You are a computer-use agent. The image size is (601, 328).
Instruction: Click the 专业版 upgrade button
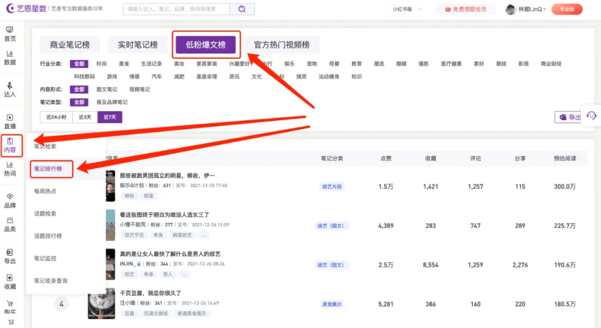pos(567,9)
